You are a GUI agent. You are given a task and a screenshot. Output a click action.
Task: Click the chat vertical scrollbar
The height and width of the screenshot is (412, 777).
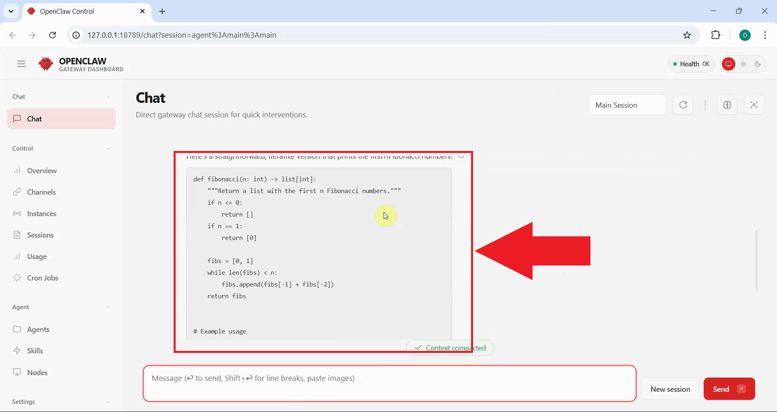point(756,260)
